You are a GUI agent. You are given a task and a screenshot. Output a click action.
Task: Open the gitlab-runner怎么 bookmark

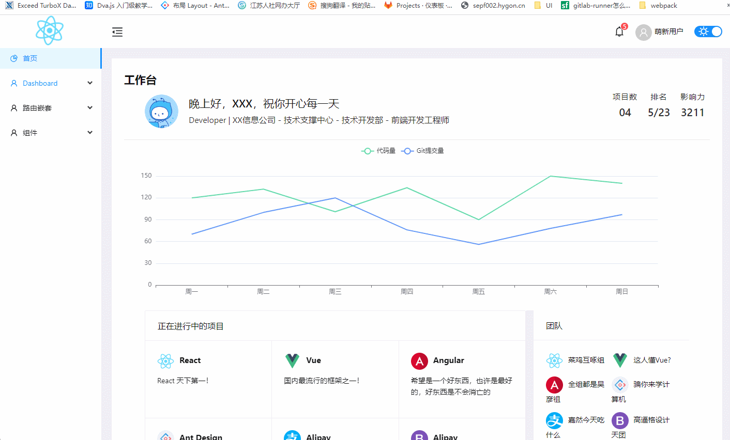[596, 6]
